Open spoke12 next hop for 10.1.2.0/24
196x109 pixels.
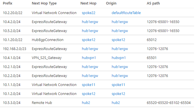click(89, 94)
